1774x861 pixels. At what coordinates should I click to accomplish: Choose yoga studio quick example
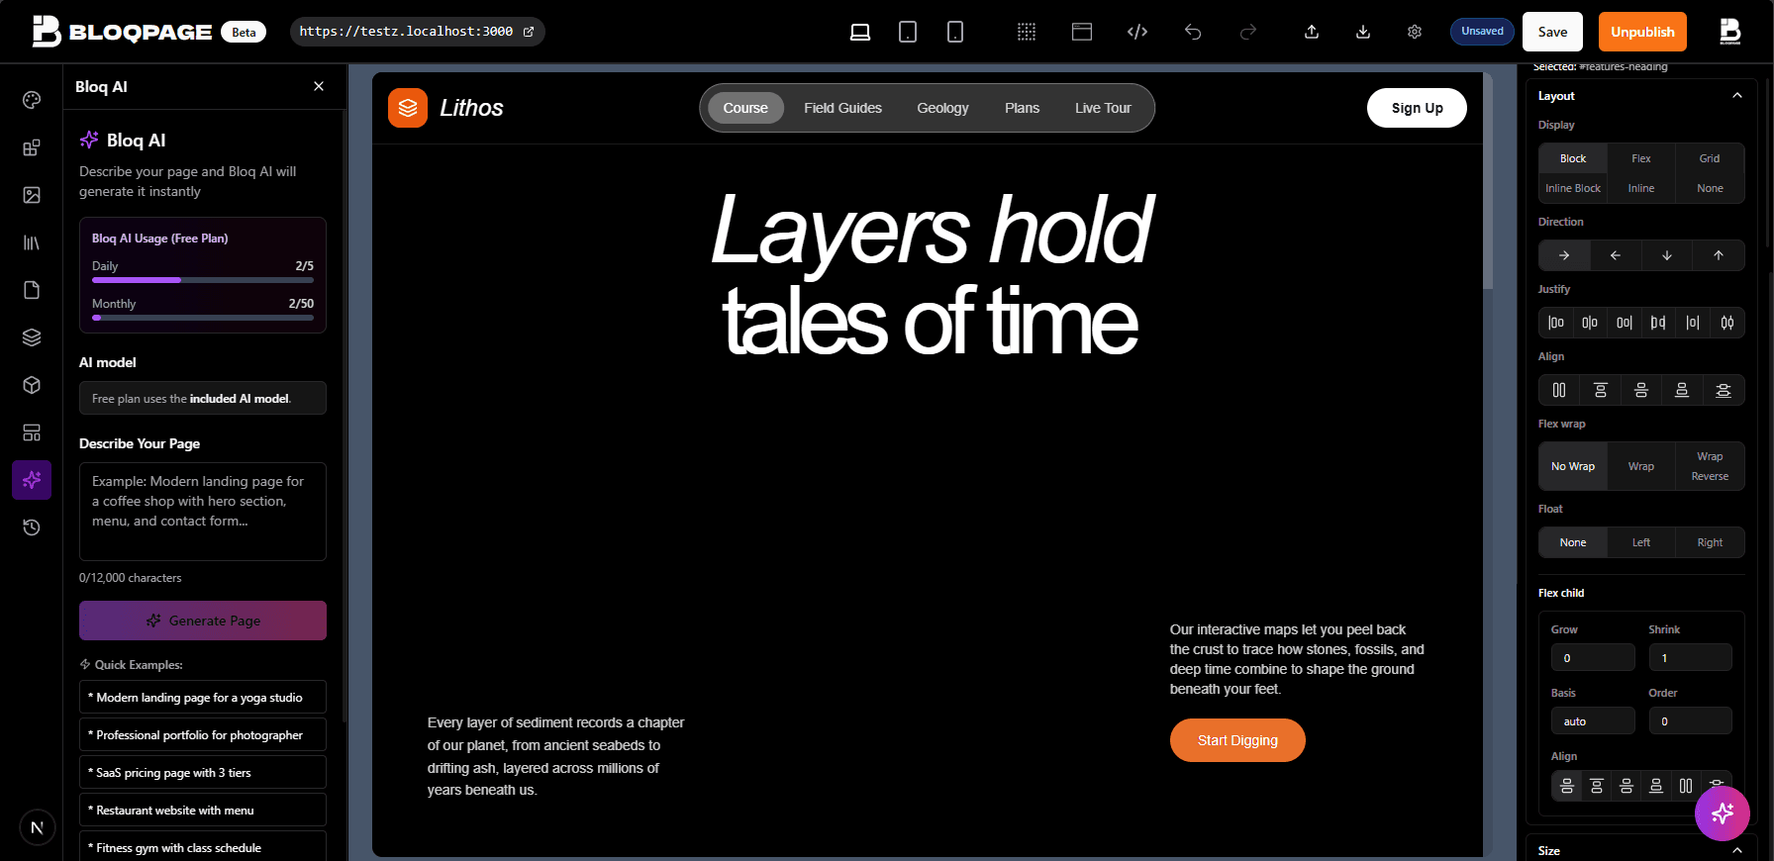[203, 697]
